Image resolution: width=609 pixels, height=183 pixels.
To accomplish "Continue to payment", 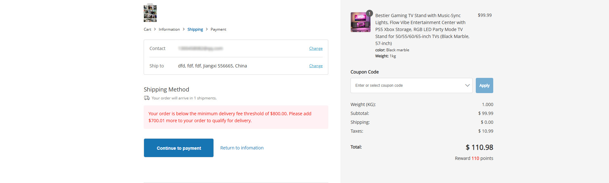I will tap(179, 148).
